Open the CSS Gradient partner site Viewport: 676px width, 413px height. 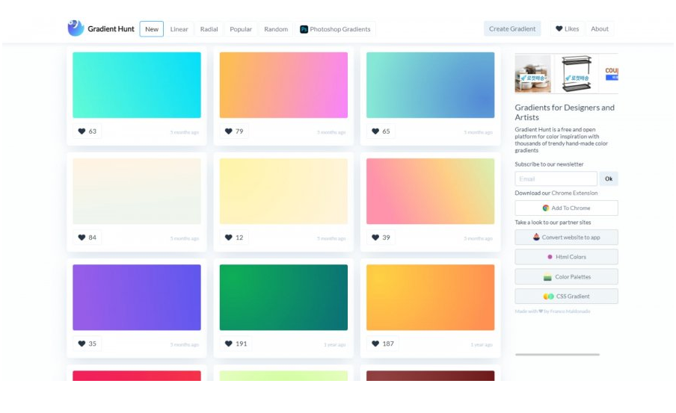(x=566, y=296)
